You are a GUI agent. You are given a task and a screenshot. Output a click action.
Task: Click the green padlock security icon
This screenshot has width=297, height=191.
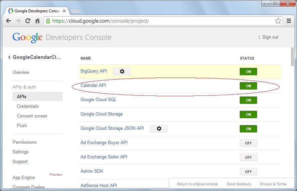[48, 21]
